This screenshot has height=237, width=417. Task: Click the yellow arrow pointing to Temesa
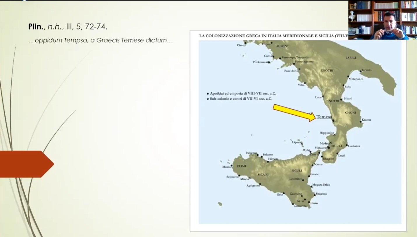point(294,113)
